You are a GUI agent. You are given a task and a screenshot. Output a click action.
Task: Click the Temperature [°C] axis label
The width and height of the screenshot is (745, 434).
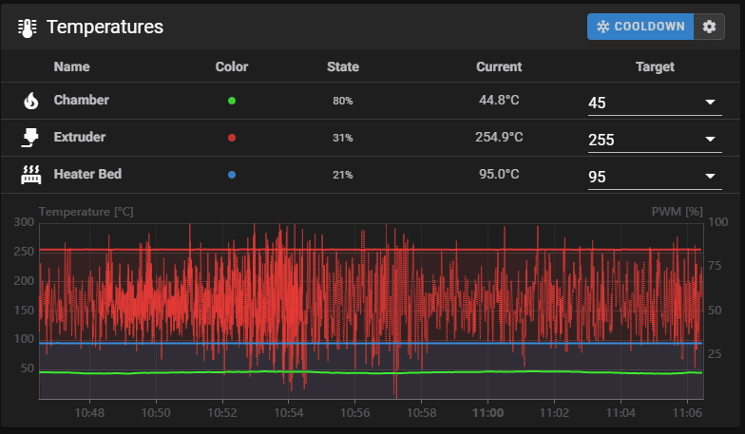click(x=86, y=211)
